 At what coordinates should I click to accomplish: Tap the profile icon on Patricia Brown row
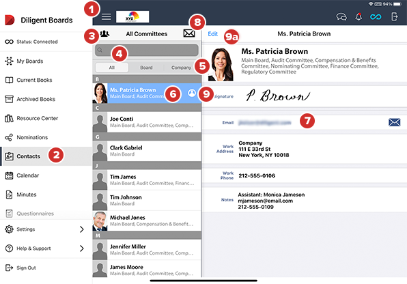coord(192,93)
